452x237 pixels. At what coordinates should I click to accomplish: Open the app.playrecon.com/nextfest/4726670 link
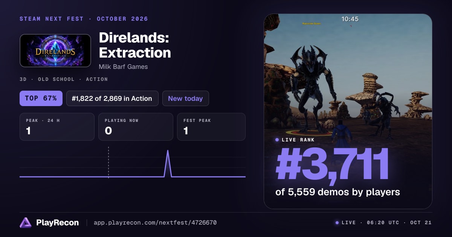tap(155, 223)
